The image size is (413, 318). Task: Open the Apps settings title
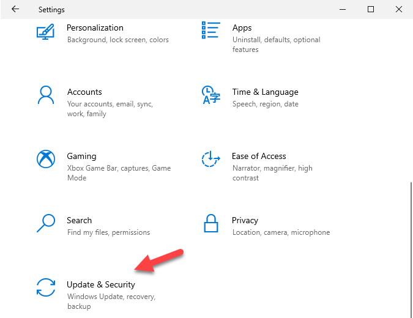242,28
